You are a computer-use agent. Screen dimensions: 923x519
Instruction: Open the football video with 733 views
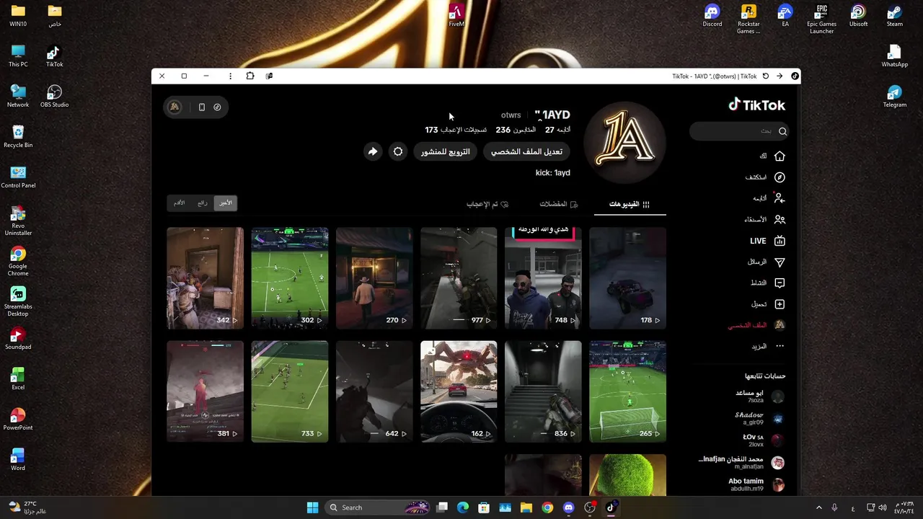[x=289, y=391]
